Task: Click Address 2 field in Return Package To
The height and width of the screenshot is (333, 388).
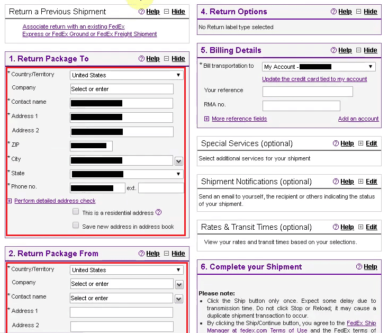Action: point(122,132)
